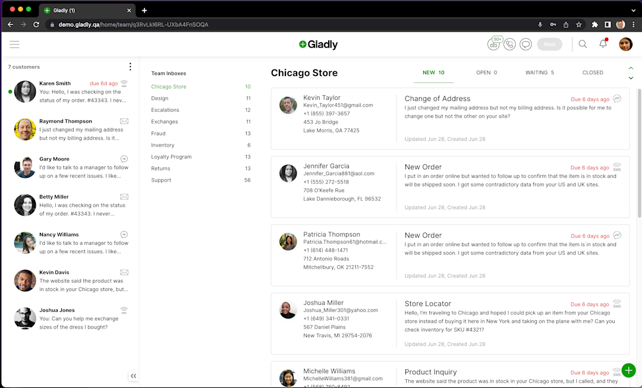The width and height of the screenshot is (642, 388).
Task: Click the up chevron beside CLOSED tab
Action: [631, 68]
